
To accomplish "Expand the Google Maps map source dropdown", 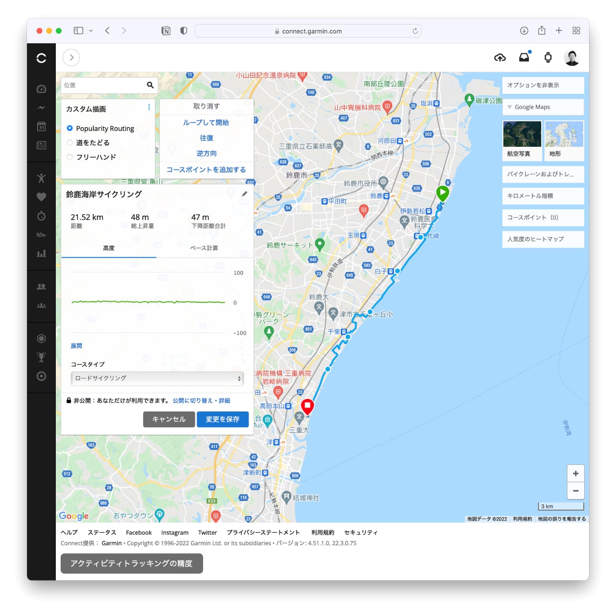I will pyautogui.click(x=543, y=107).
